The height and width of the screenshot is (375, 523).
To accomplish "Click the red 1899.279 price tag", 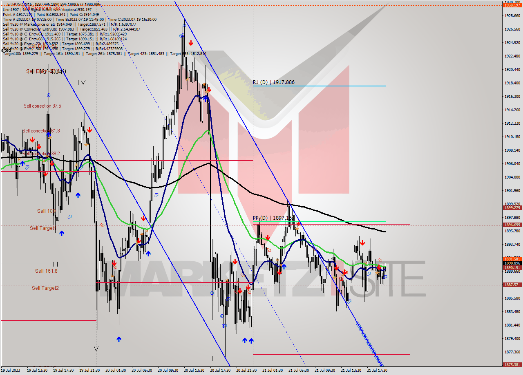I will pos(512,207).
